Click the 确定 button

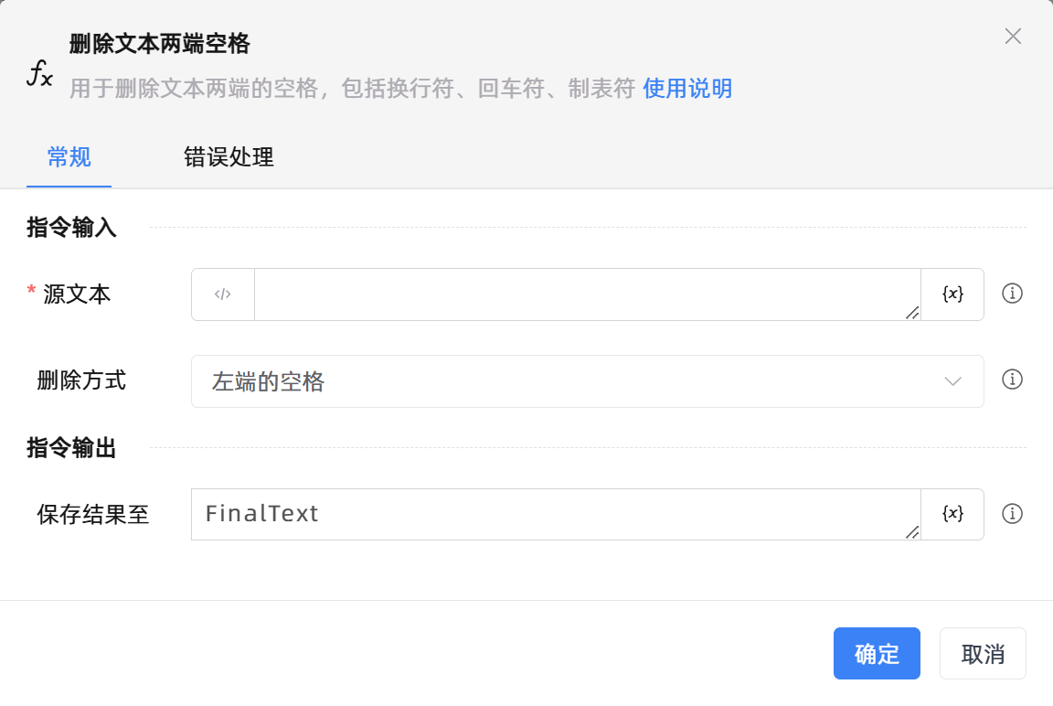point(877,654)
